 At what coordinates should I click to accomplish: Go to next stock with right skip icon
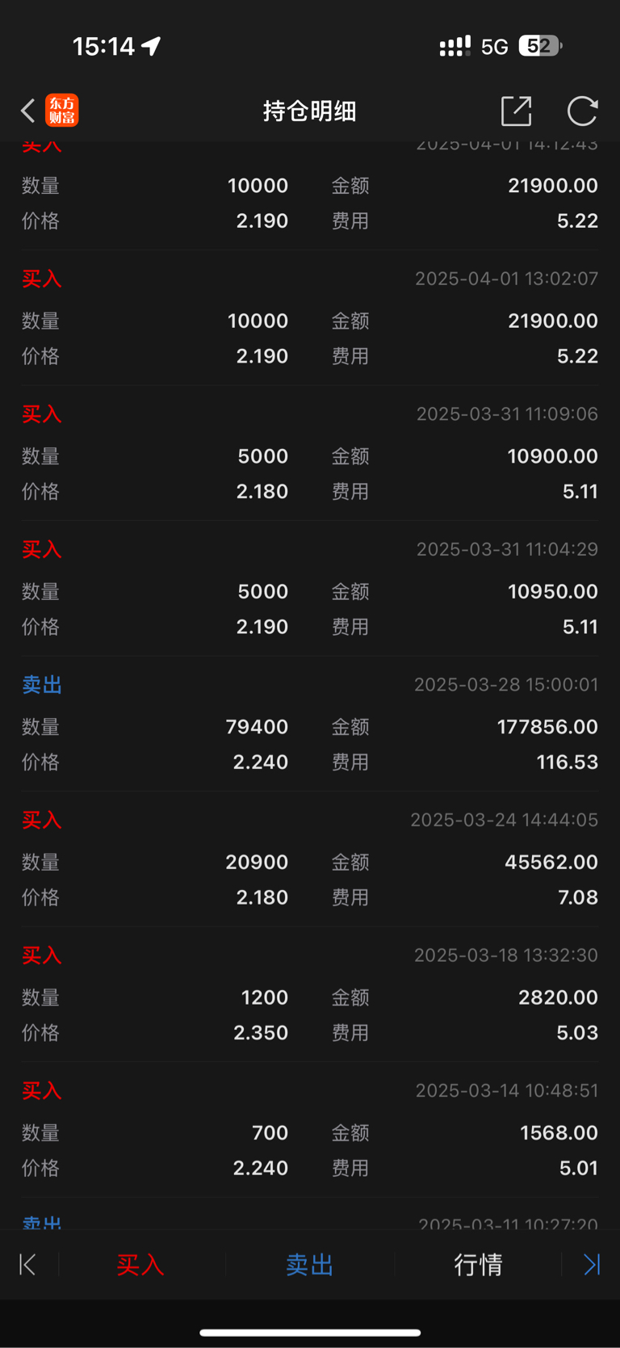[x=592, y=1264]
